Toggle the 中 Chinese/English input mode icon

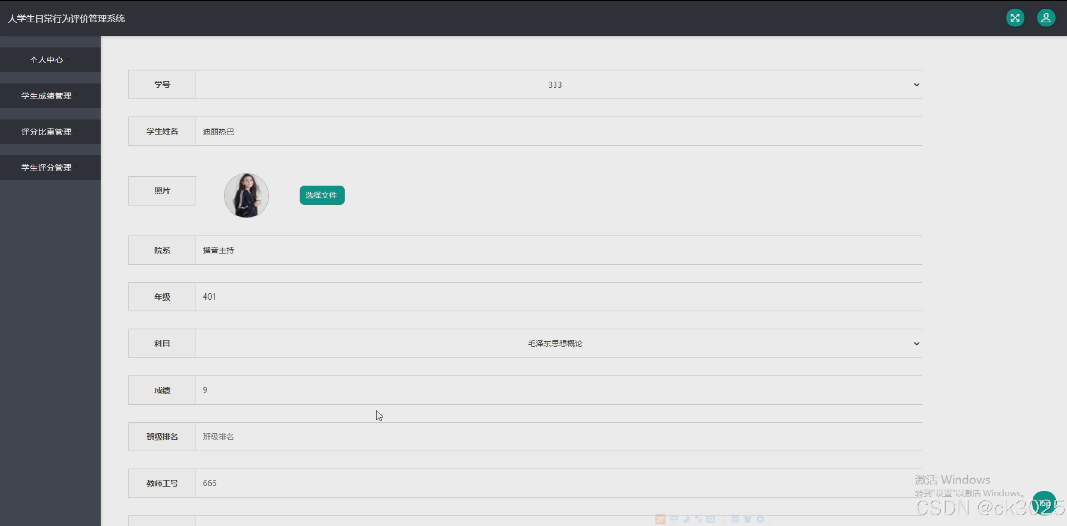click(x=674, y=519)
